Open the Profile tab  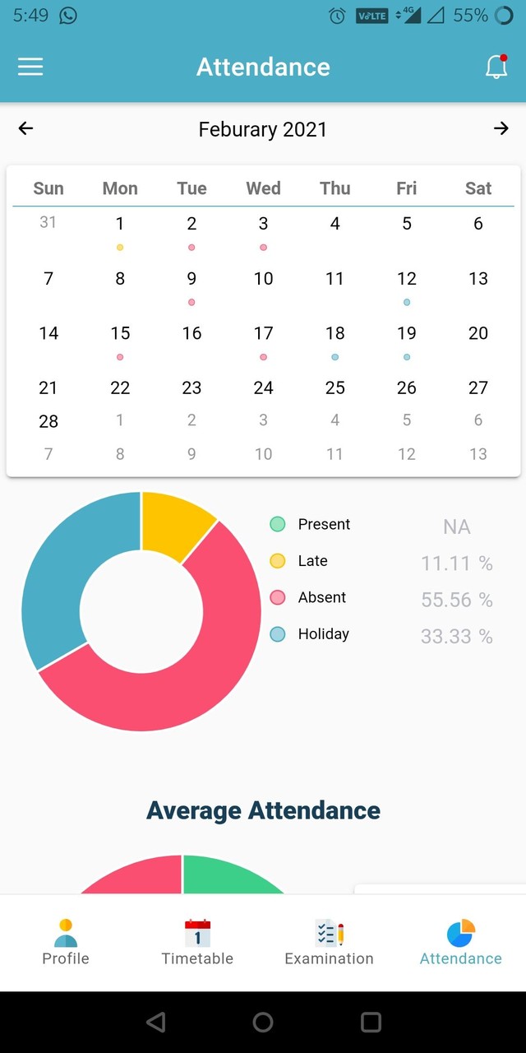tap(66, 943)
